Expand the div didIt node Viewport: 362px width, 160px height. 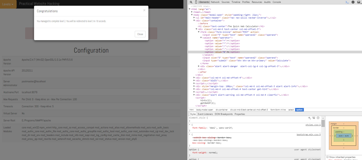coord(194,80)
